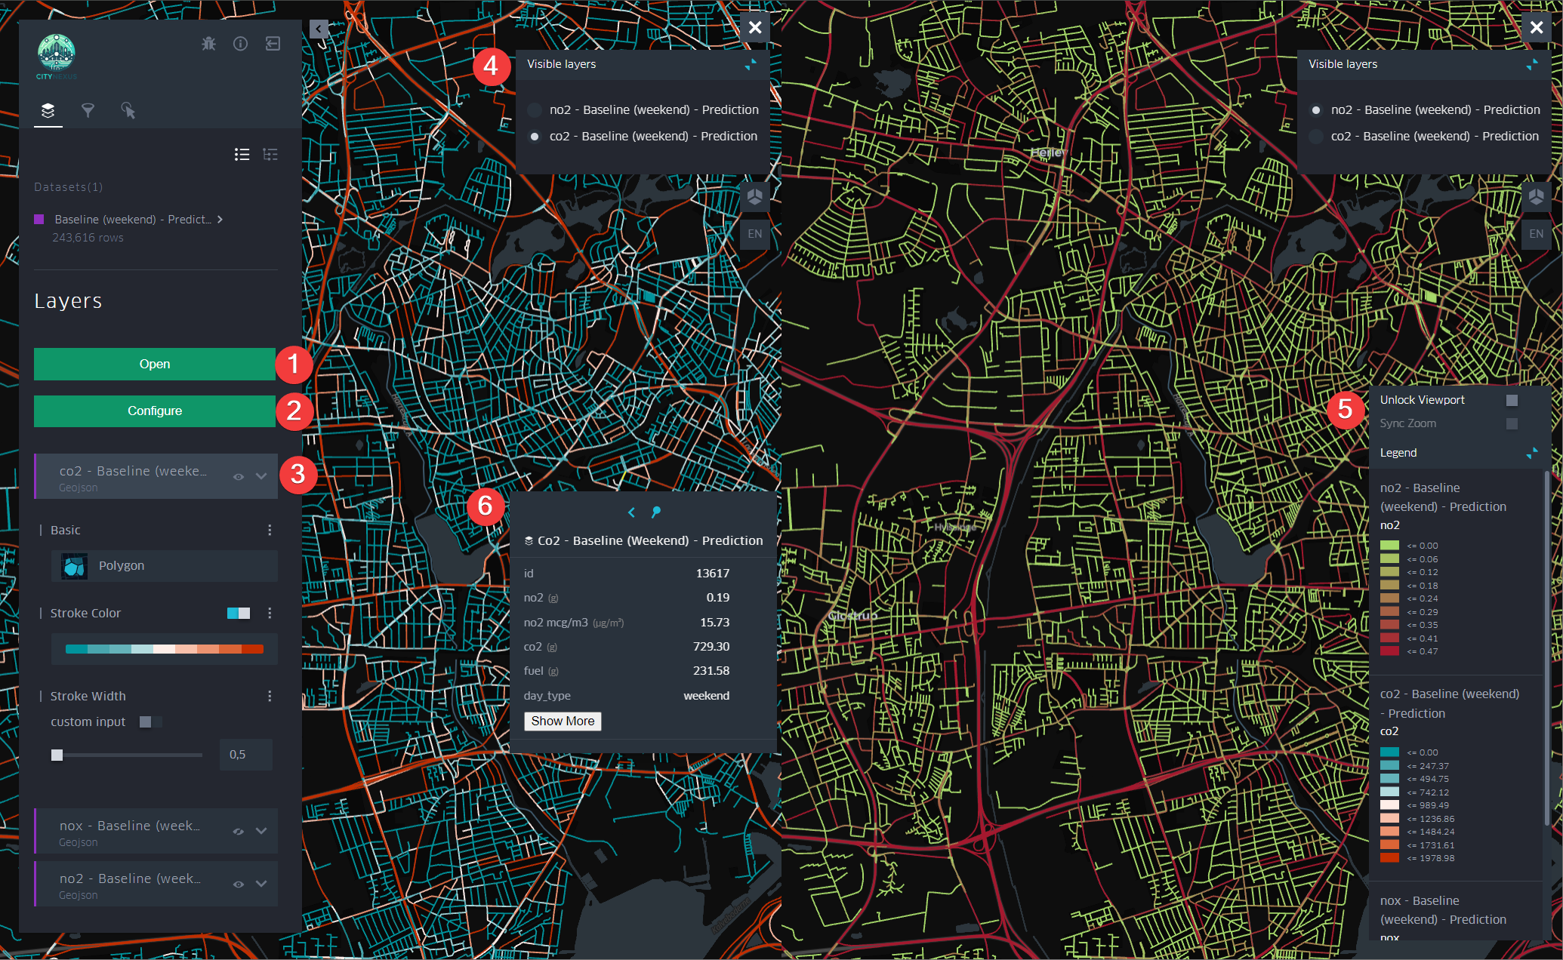
Task: Toggle visibility of no2 Baseline layer
Action: point(238,885)
